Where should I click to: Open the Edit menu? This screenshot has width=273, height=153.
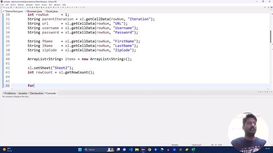coord(7,5)
